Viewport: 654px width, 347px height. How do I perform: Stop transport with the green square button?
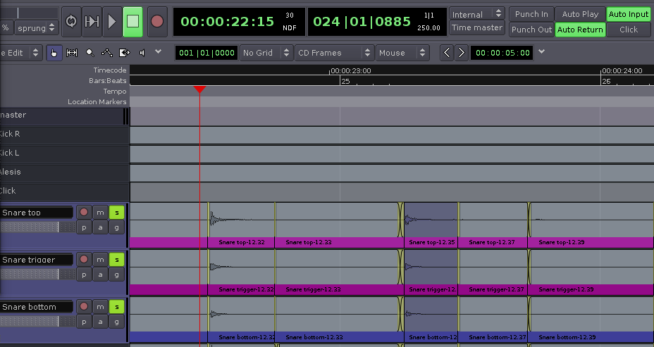[x=132, y=21]
